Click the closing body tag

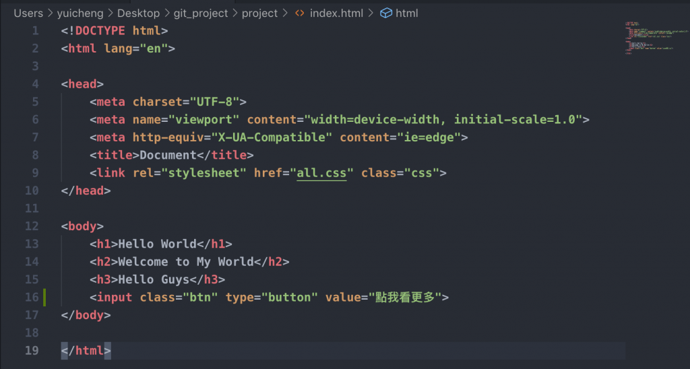click(x=86, y=315)
